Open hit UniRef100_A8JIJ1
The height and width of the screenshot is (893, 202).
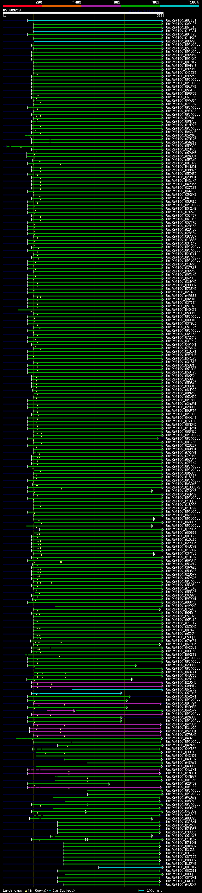(181, 21)
